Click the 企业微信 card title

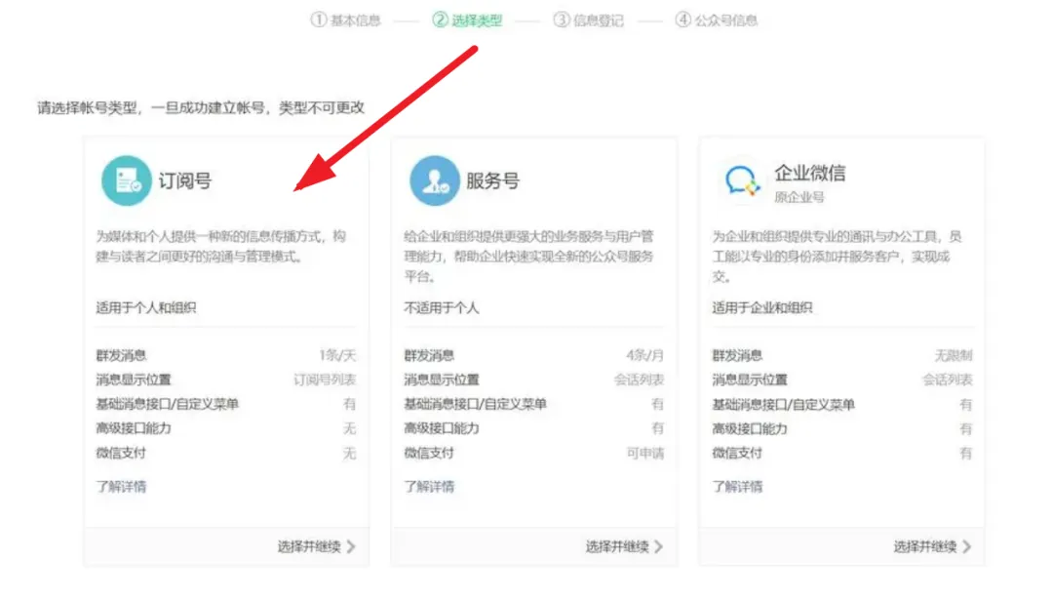coord(810,173)
